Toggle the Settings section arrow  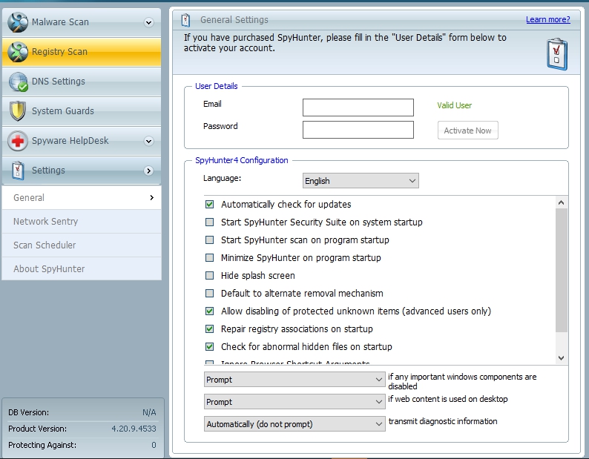click(x=149, y=171)
